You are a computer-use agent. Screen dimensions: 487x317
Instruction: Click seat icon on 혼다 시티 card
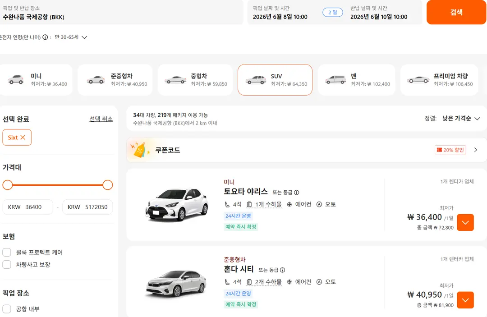(x=227, y=282)
